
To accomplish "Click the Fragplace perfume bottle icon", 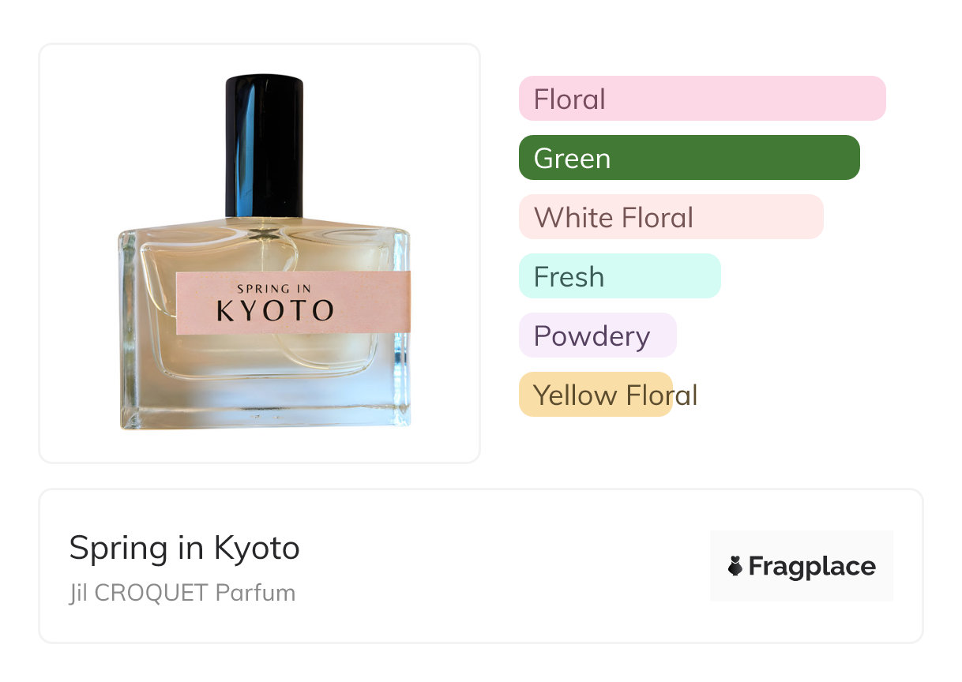I will coord(735,566).
